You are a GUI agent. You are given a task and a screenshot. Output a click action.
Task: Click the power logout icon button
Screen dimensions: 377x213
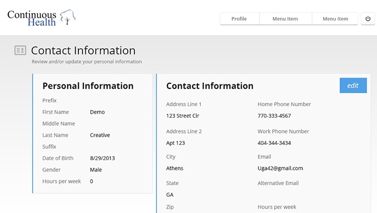click(368, 19)
